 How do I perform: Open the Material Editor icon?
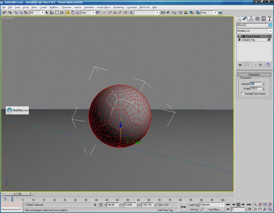tap(192, 13)
